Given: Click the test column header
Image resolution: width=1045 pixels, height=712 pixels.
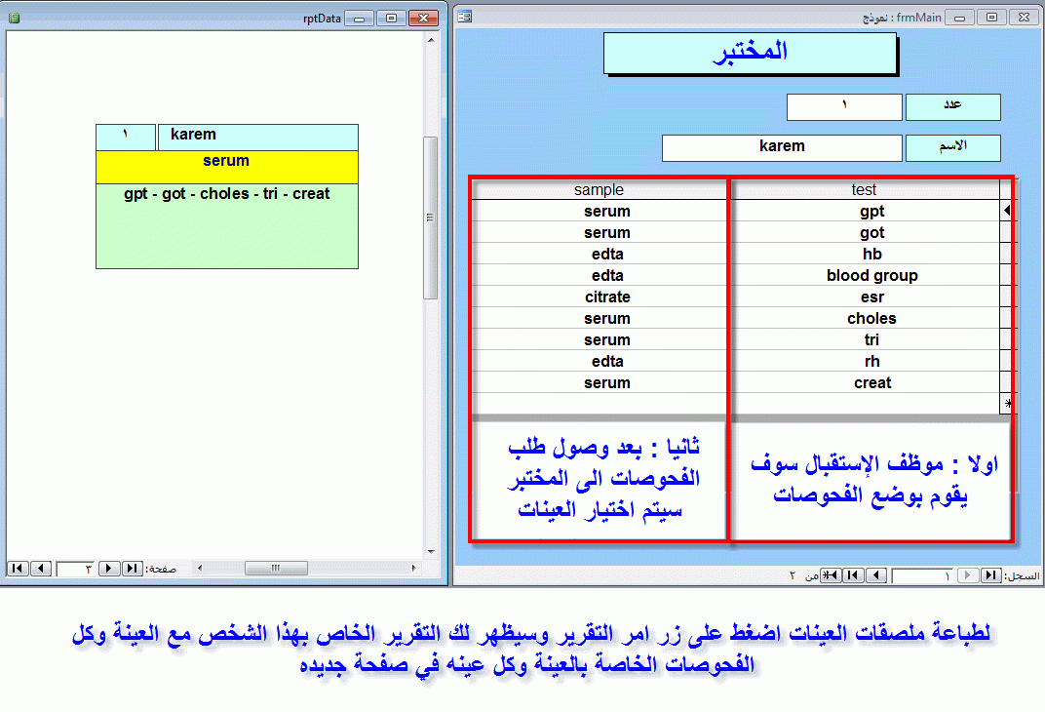Looking at the screenshot, I should coord(865,190).
